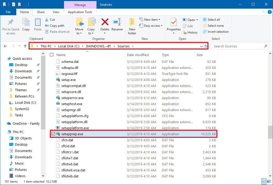Image resolution: width=273 pixels, height=185 pixels.
Task: Click Invert selection in the Select group
Action: [x=216, y=31]
